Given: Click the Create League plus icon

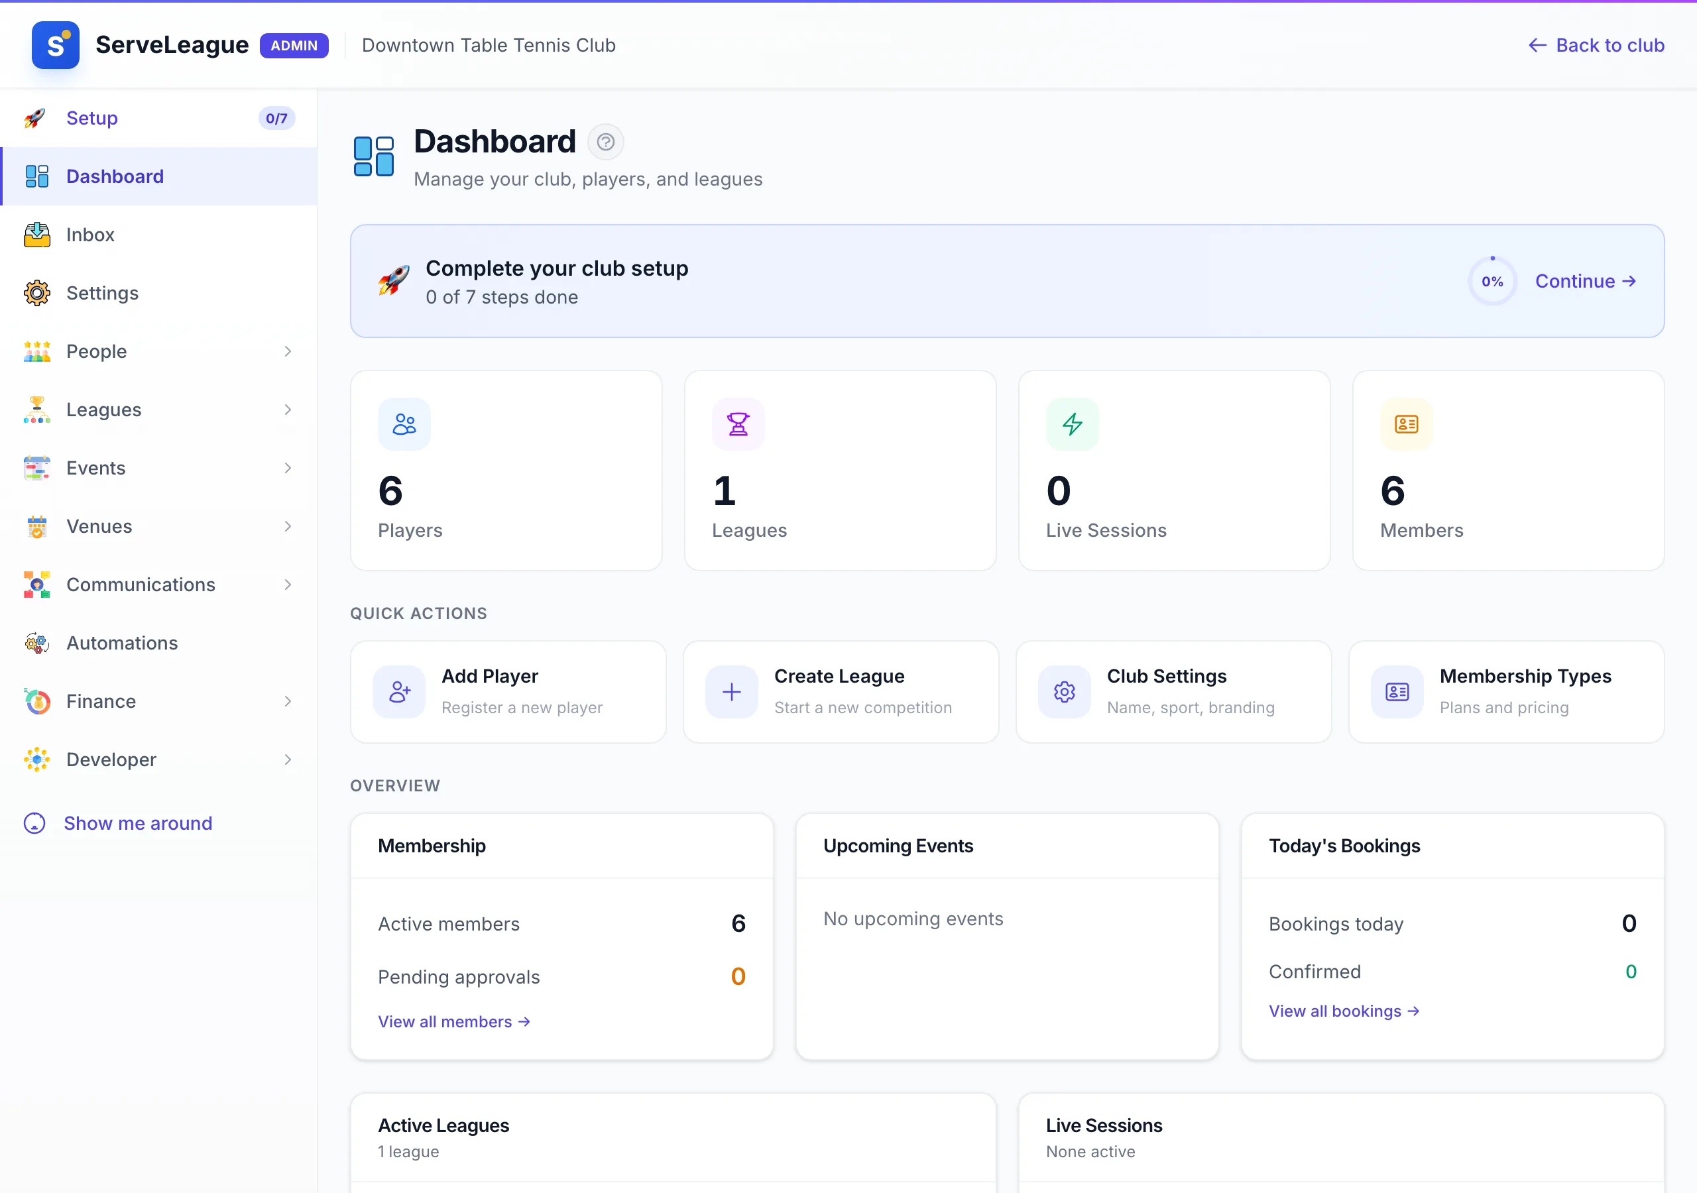Looking at the screenshot, I should click(x=732, y=693).
